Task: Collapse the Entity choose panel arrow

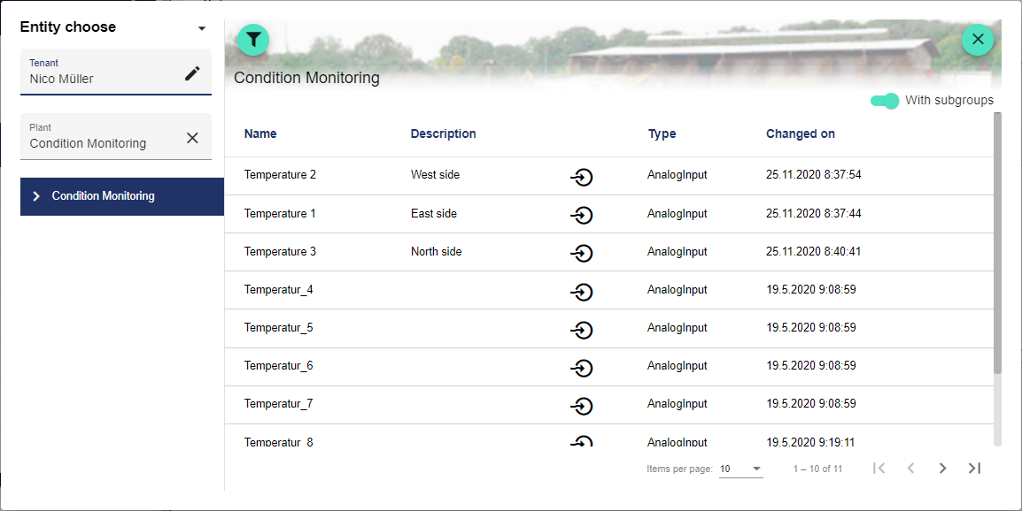Action: tap(202, 28)
